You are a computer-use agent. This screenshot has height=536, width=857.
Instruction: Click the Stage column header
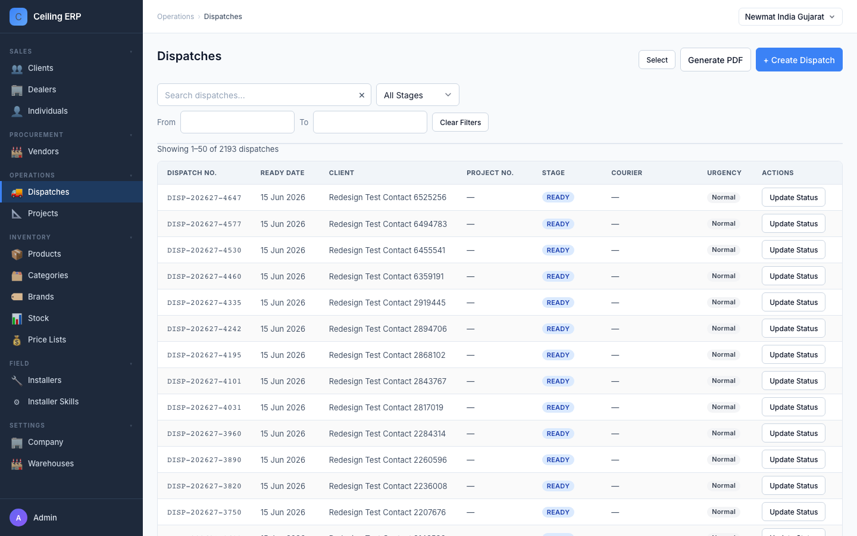pyautogui.click(x=553, y=173)
